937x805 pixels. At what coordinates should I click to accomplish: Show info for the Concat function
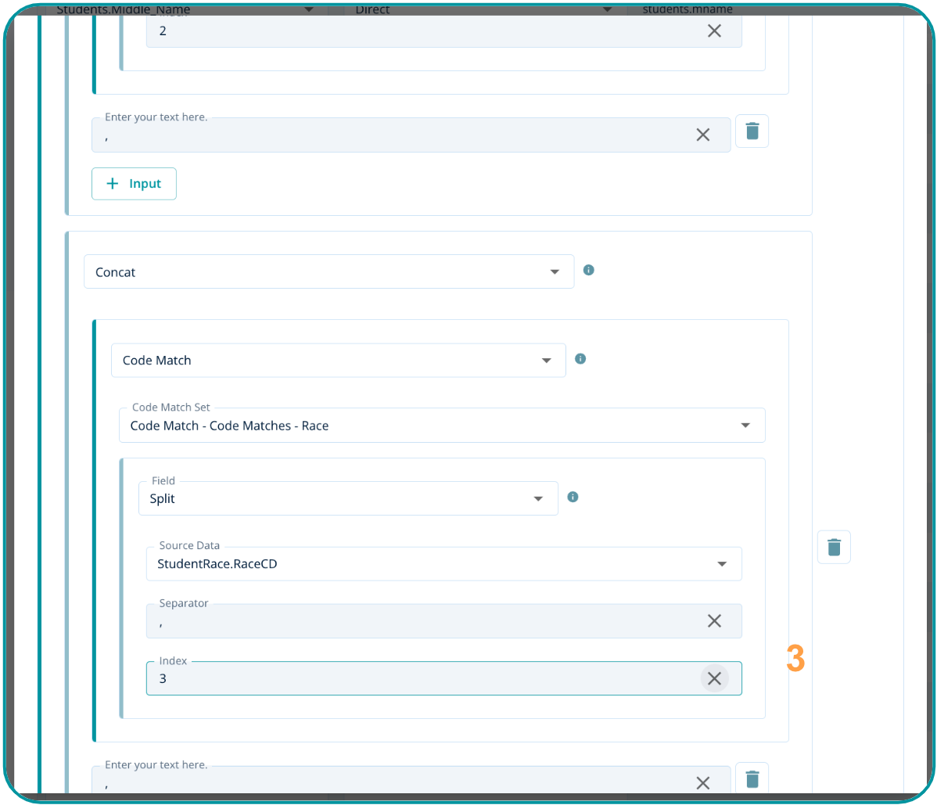click(x=589, y=270)
